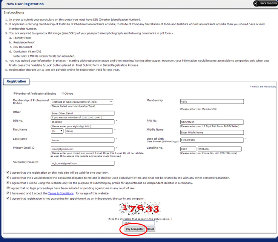The width and height of the screenshot is (278, 242).
Task: Click the 'Fields are Mandatory' note
Action: click(x=263, y=86)
